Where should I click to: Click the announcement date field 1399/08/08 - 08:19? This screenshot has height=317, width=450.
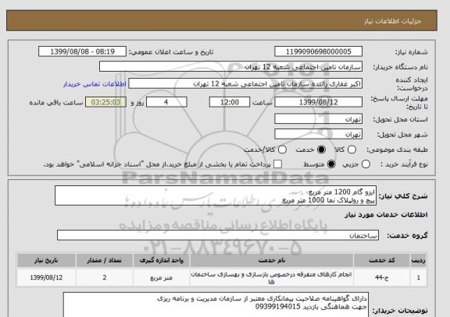point(82,51)
